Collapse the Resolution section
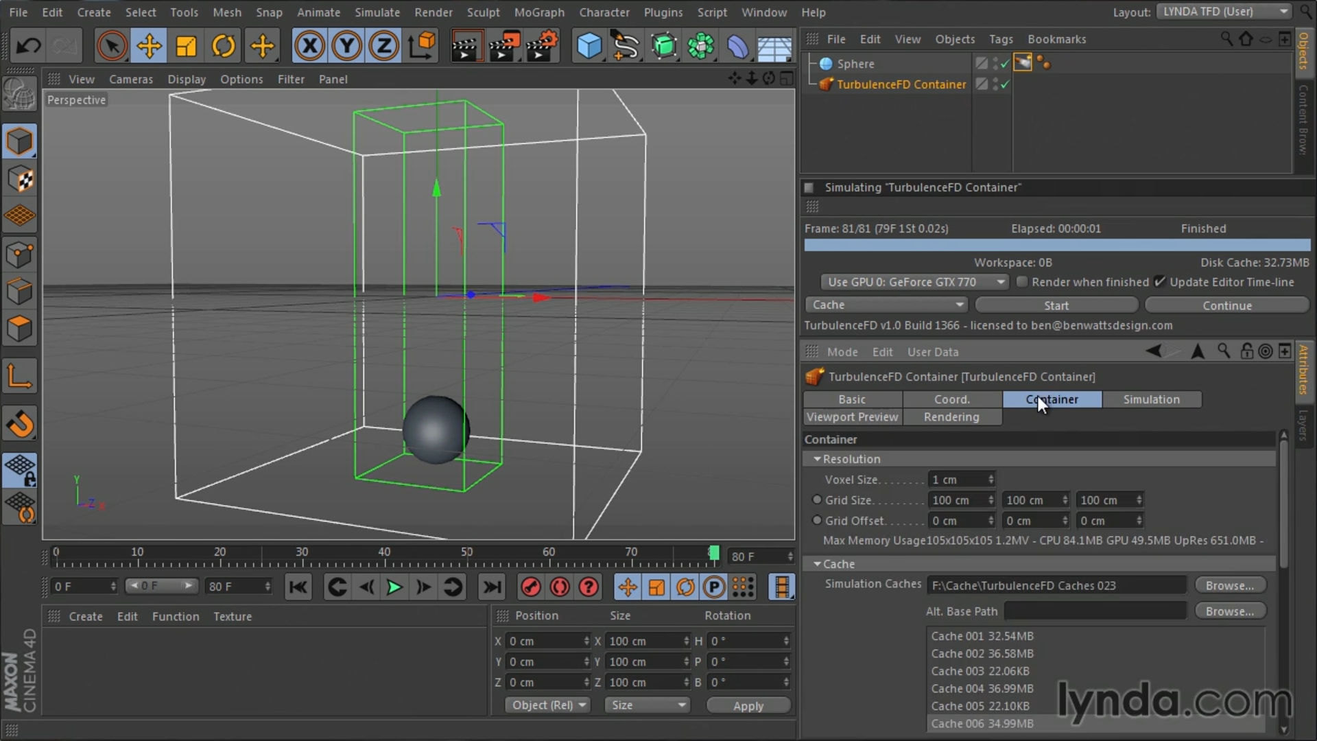The height and width of the screenshot is (741, 1317). click(817, 459)
